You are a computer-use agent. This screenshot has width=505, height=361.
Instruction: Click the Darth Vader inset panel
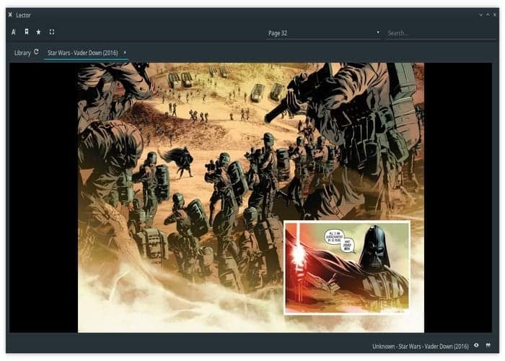pos(347,267)
